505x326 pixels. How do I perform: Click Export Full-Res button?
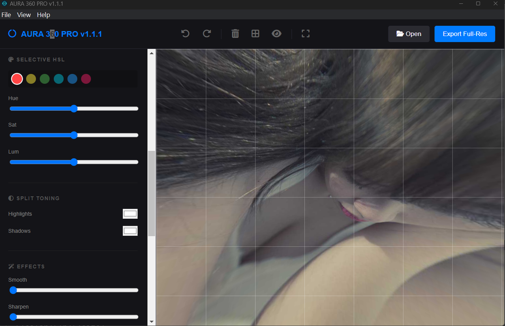(x=465, y=34)
